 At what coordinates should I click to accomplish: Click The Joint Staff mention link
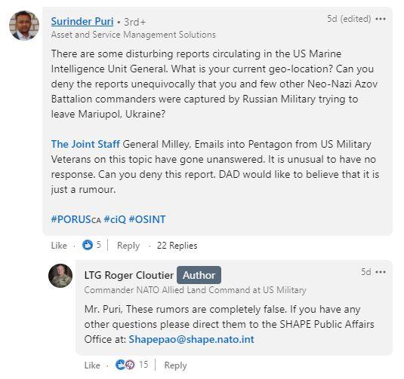(85, 144)
